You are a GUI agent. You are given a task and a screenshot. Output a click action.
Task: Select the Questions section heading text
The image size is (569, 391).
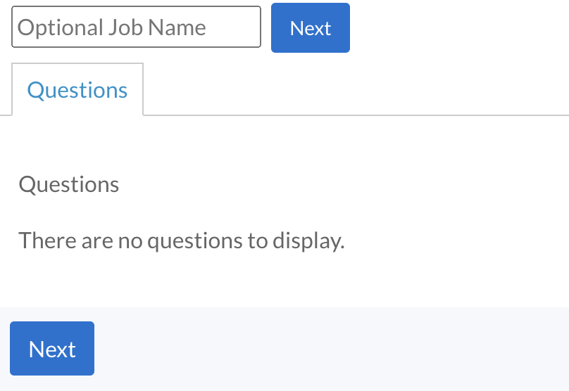click(69, 184)
